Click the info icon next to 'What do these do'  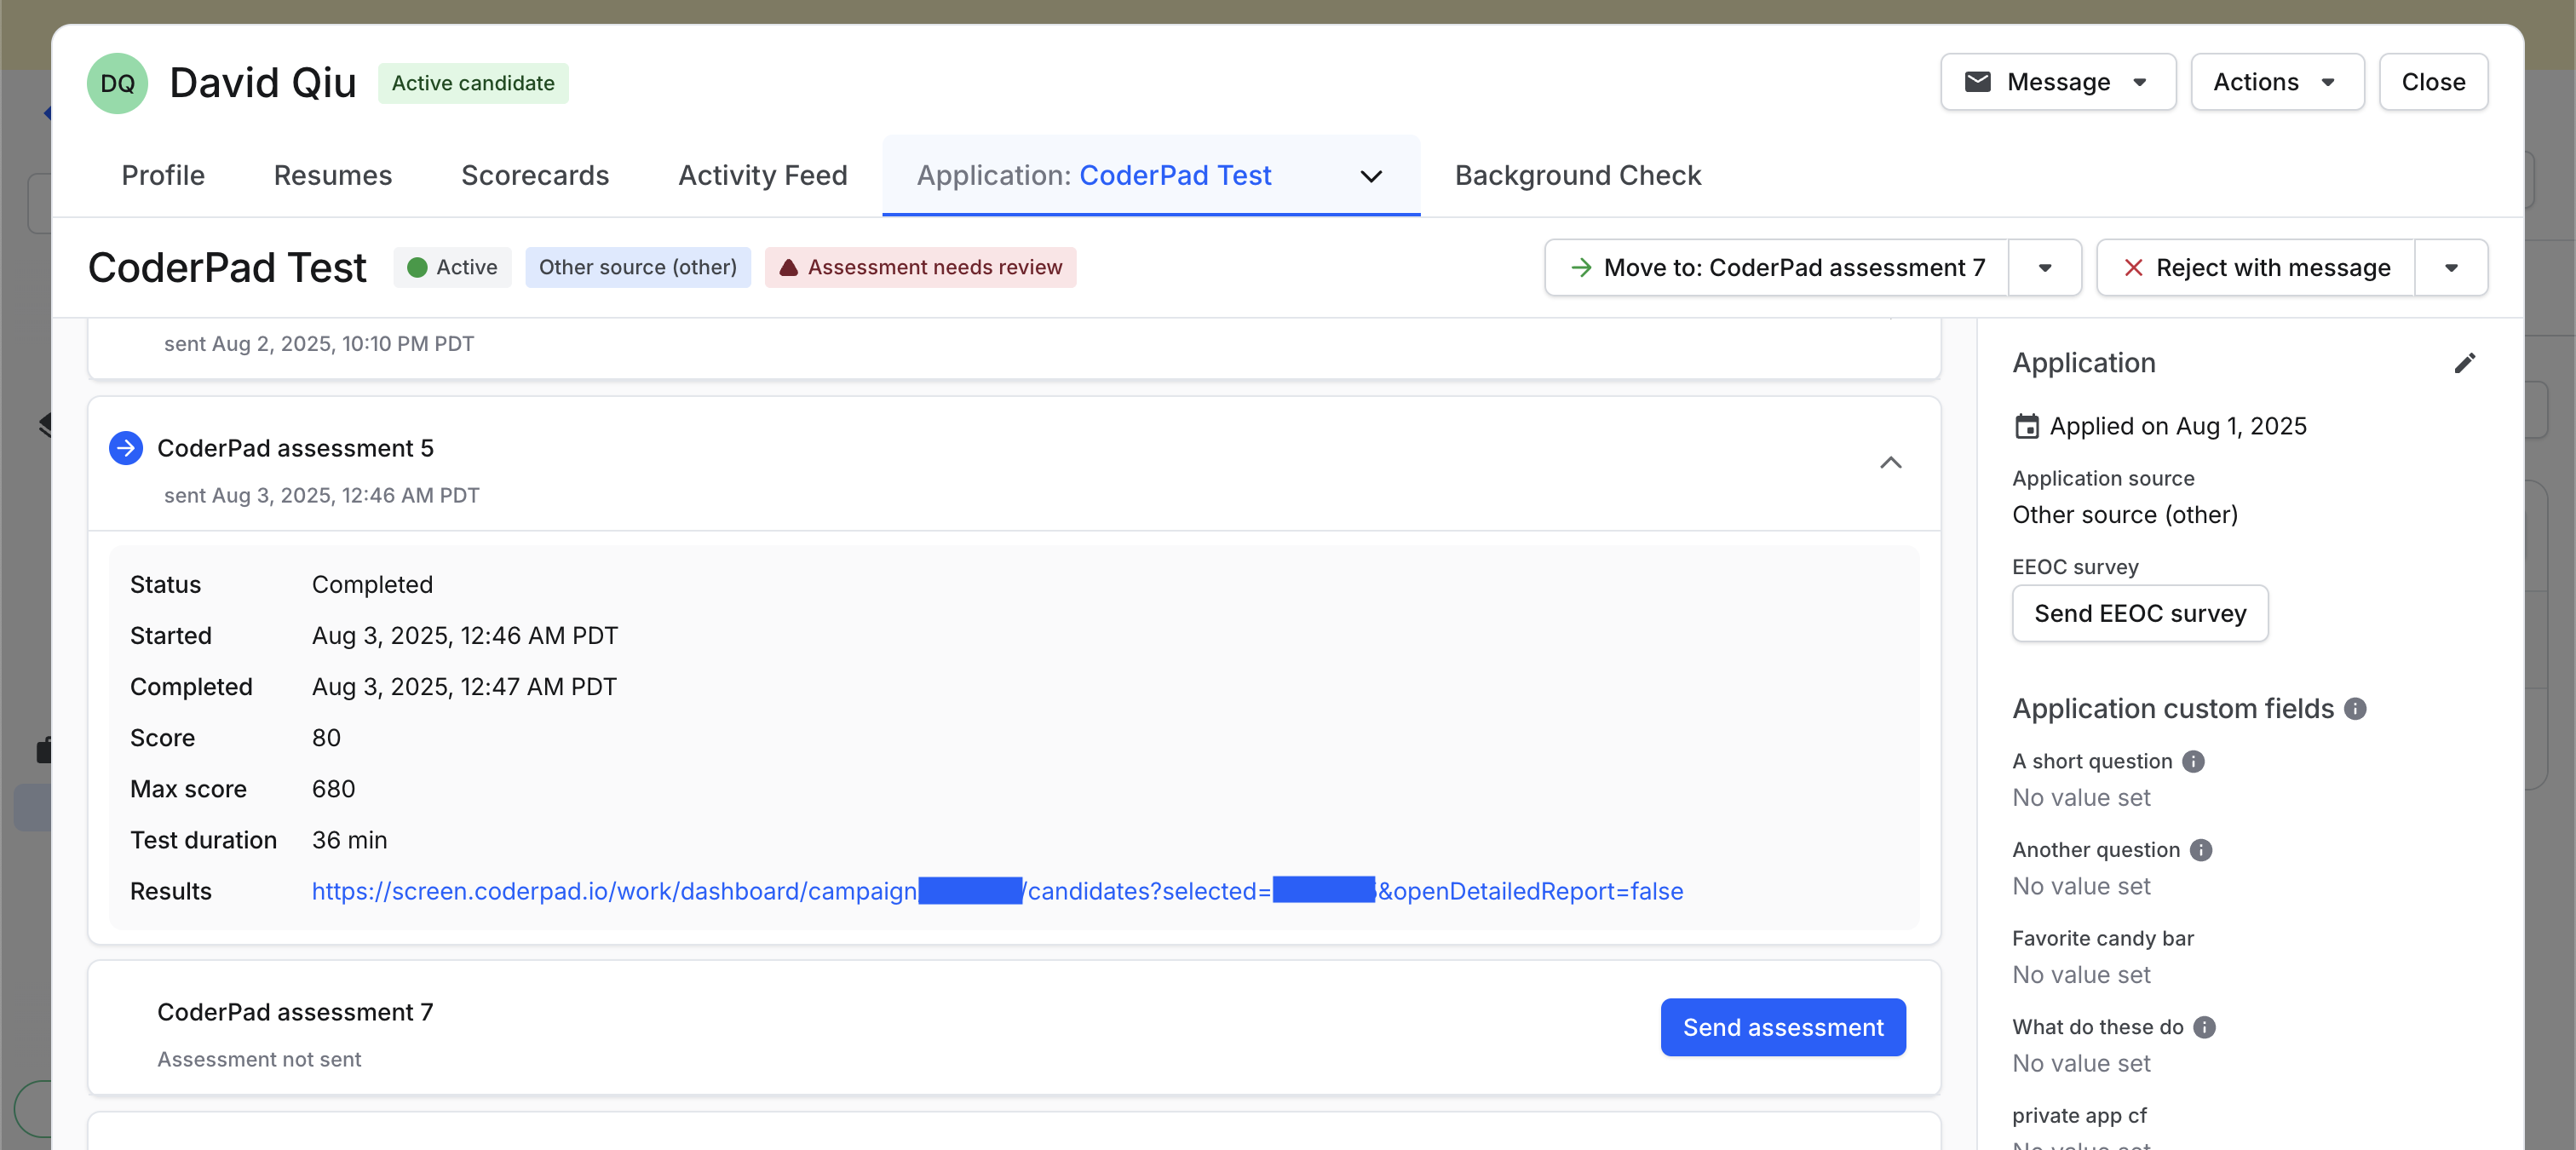2203,1027
